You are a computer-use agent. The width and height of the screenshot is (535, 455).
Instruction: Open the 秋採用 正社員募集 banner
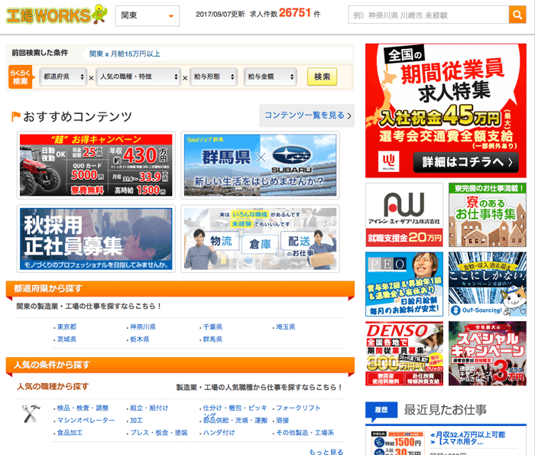click(x=96, y=239)
